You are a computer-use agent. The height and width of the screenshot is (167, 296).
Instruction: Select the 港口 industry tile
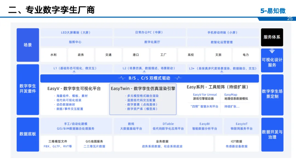pos(136,55)
